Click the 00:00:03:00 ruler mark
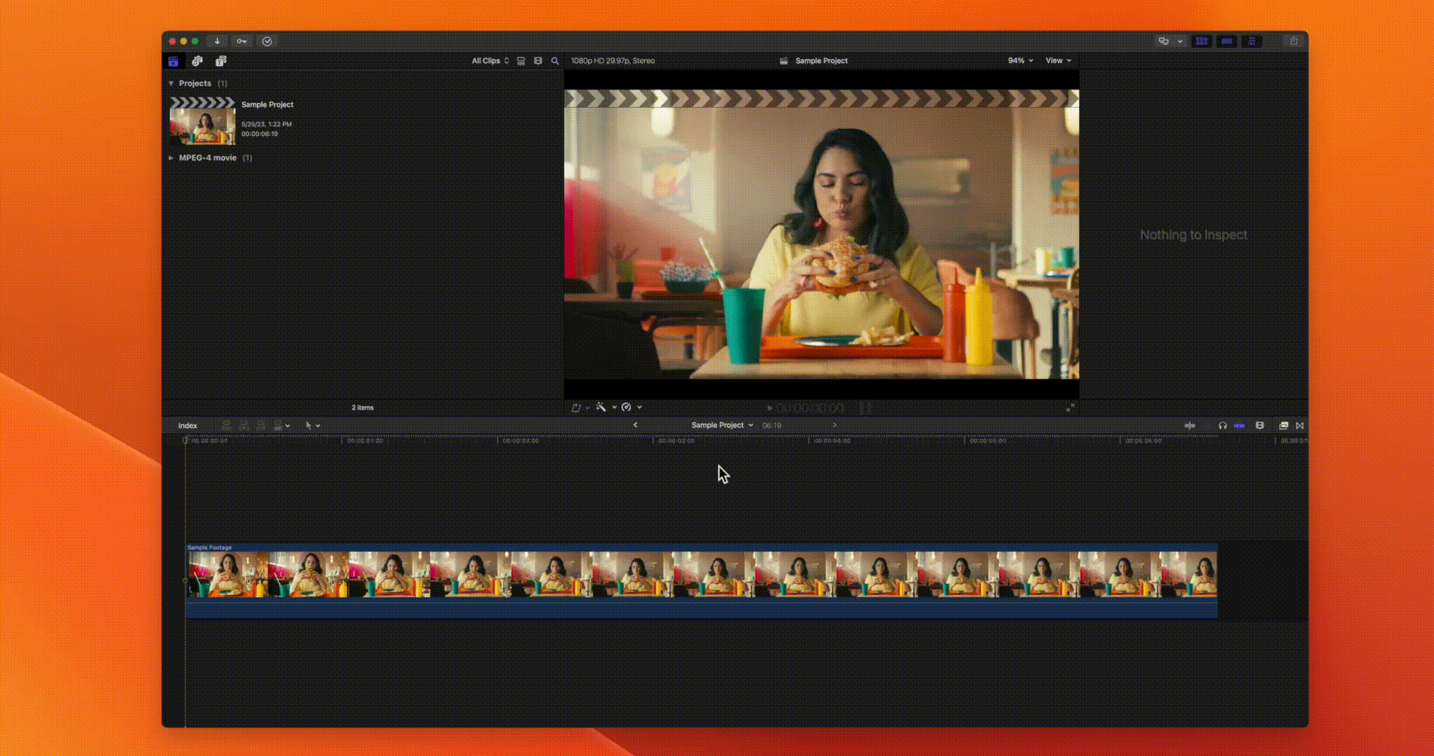 click(676, 441)
